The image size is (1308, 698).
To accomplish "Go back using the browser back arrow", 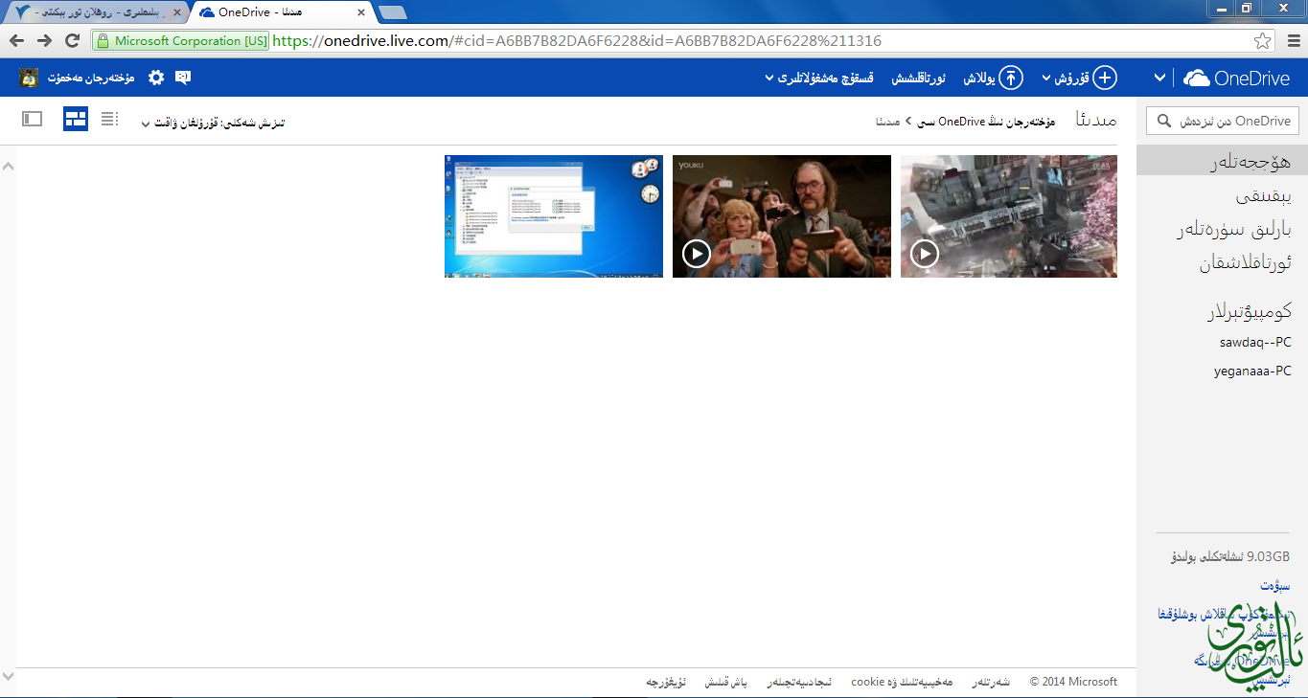I will (16, 41).
